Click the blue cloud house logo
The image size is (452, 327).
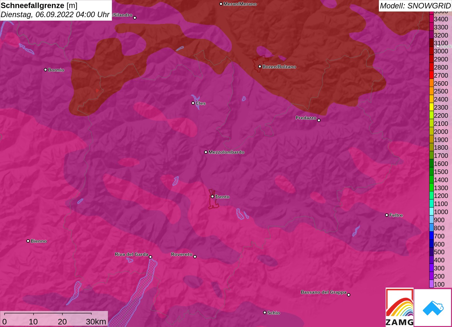433,308
